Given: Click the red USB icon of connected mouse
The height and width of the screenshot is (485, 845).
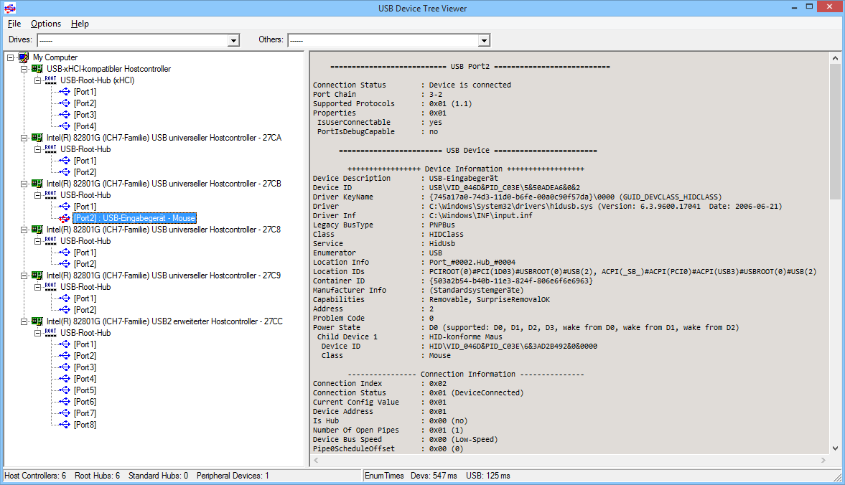Looking at the screenshot, I should (x=64, y=218).
